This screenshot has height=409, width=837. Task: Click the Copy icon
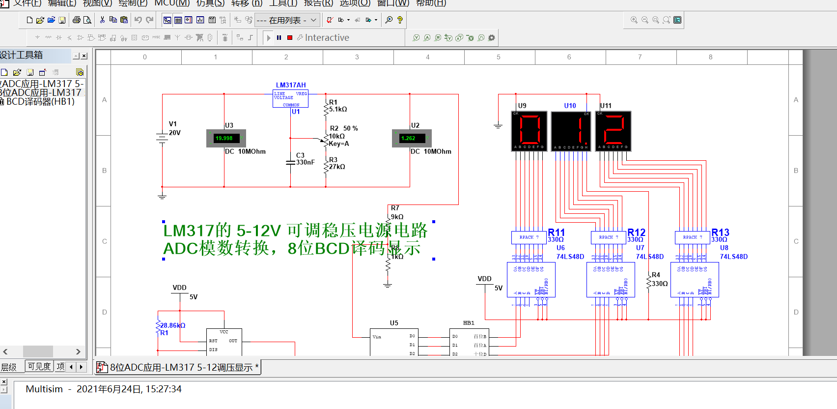(113, 20)
